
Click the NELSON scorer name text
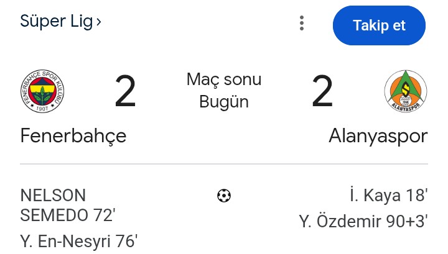pos(53,196)
